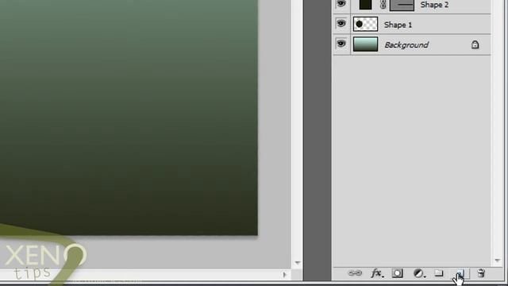The width and height of the screenshot is (508, 286).
Task: Add a layer mask
Action: [x=398, y=273]
